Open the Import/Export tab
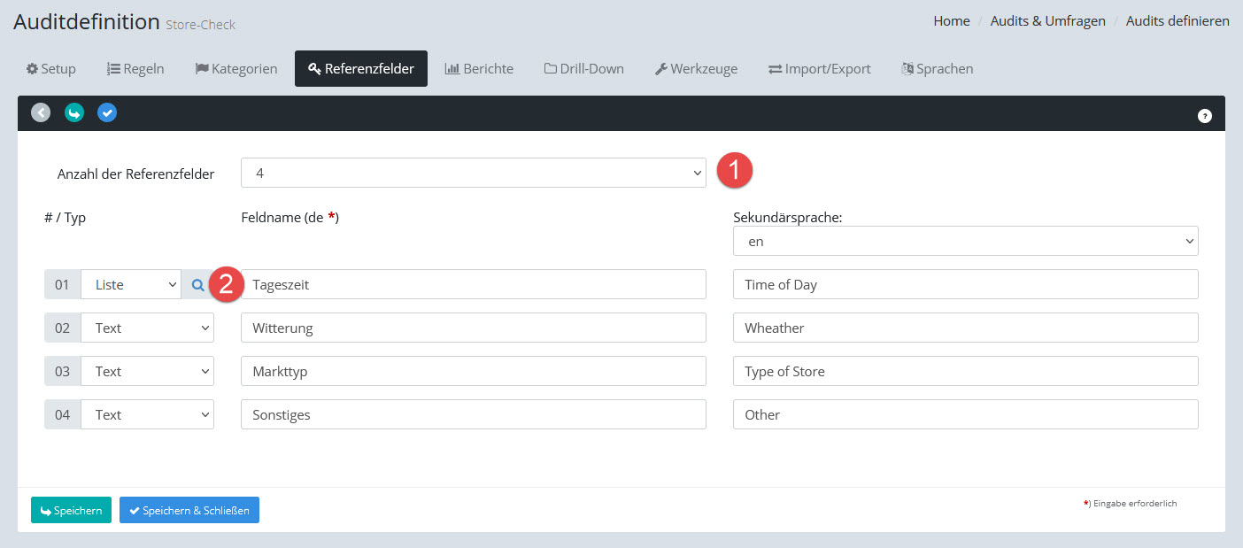Screen dimensions: 1243x548 point(819,68)
